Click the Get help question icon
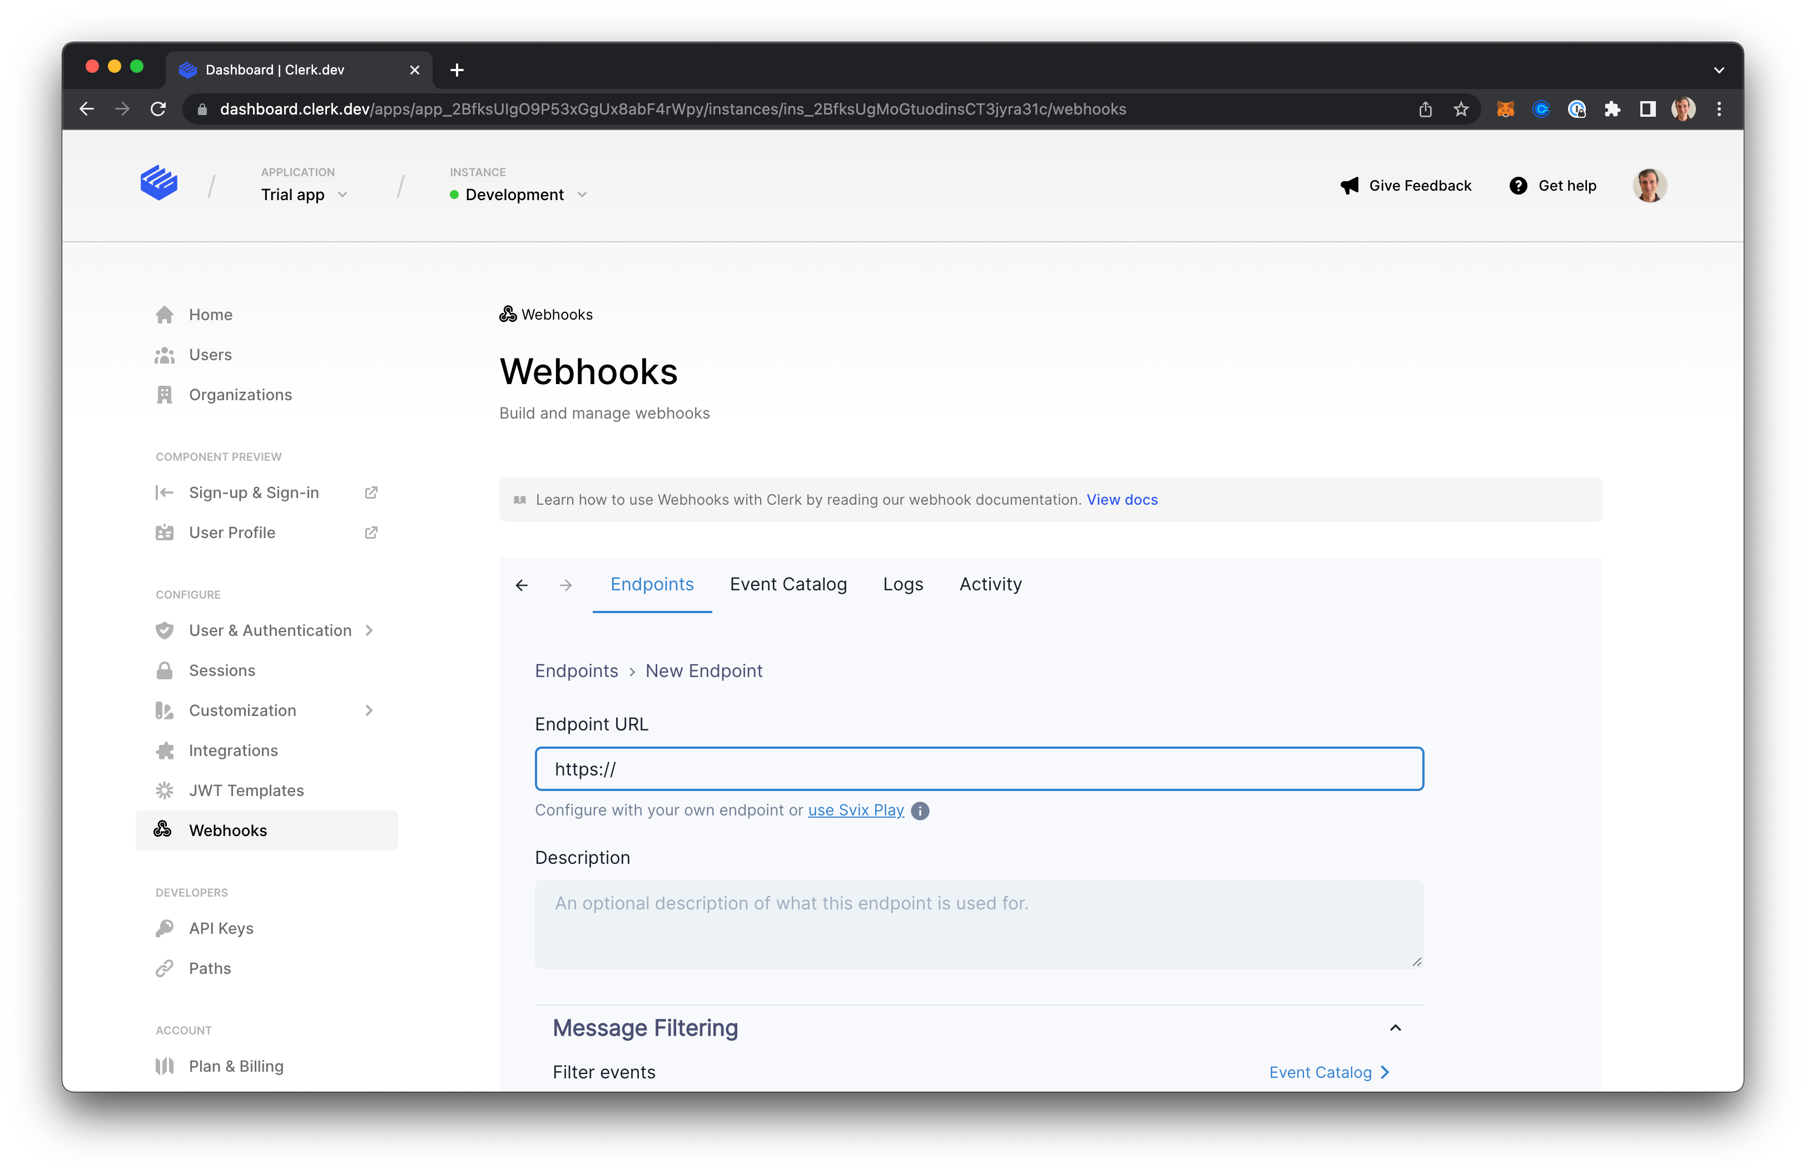The height and width of the screenshot is (1174, 1806). (1517, 186)
